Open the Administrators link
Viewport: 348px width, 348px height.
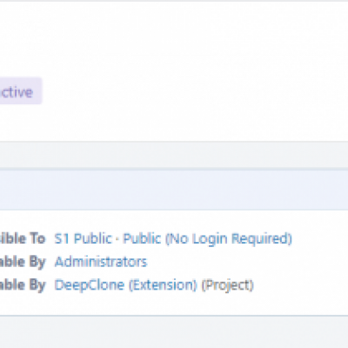tap(101, 262)
